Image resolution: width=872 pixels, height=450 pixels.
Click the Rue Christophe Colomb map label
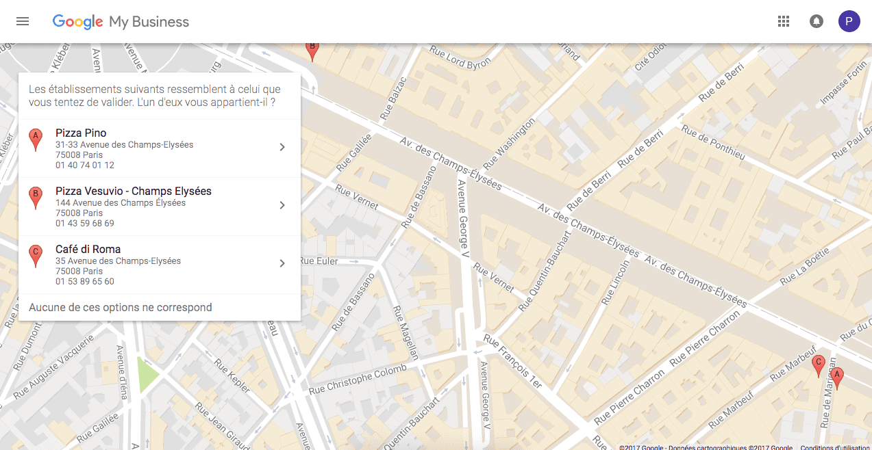click(358, 379)
